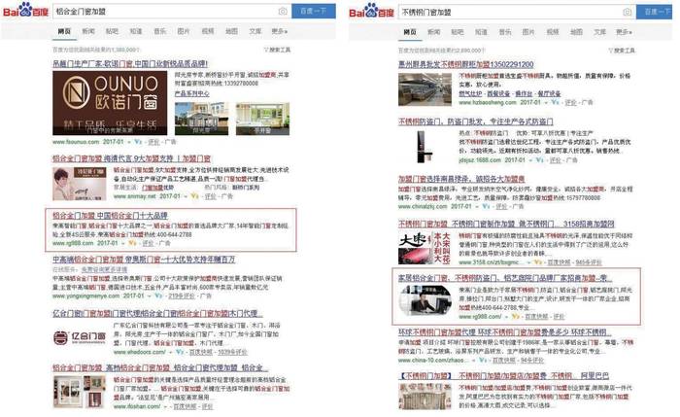Open the 家居铝合金门窗 不锈钢防盗门 result title
The width and height of the screenshot is (680, 417).
click(505, 278)
